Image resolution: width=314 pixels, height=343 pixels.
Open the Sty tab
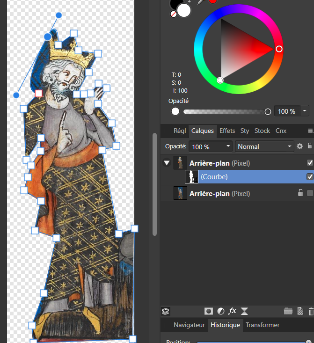click(x=245, y=131)
